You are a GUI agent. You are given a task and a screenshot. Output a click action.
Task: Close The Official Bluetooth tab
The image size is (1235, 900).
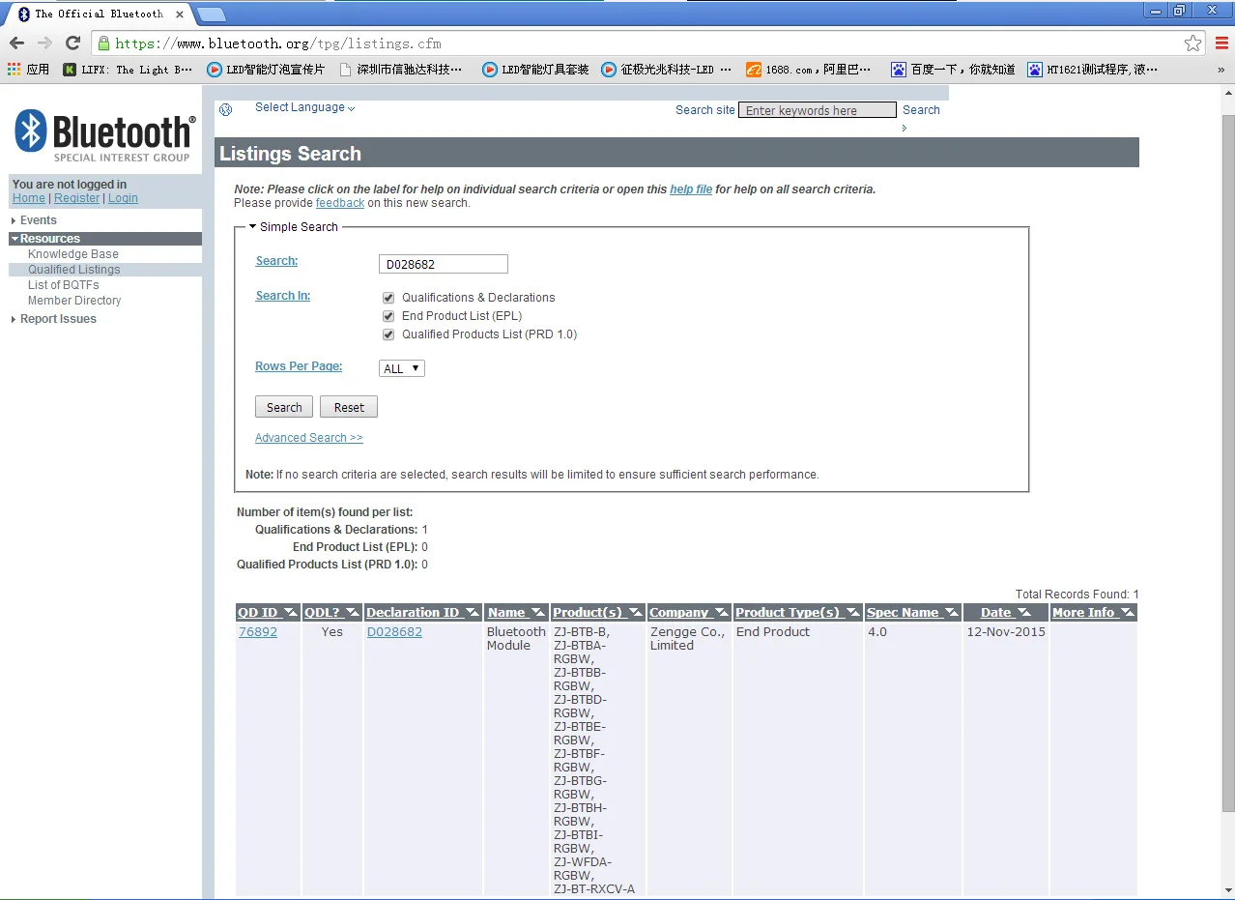(x=180, y=15)
